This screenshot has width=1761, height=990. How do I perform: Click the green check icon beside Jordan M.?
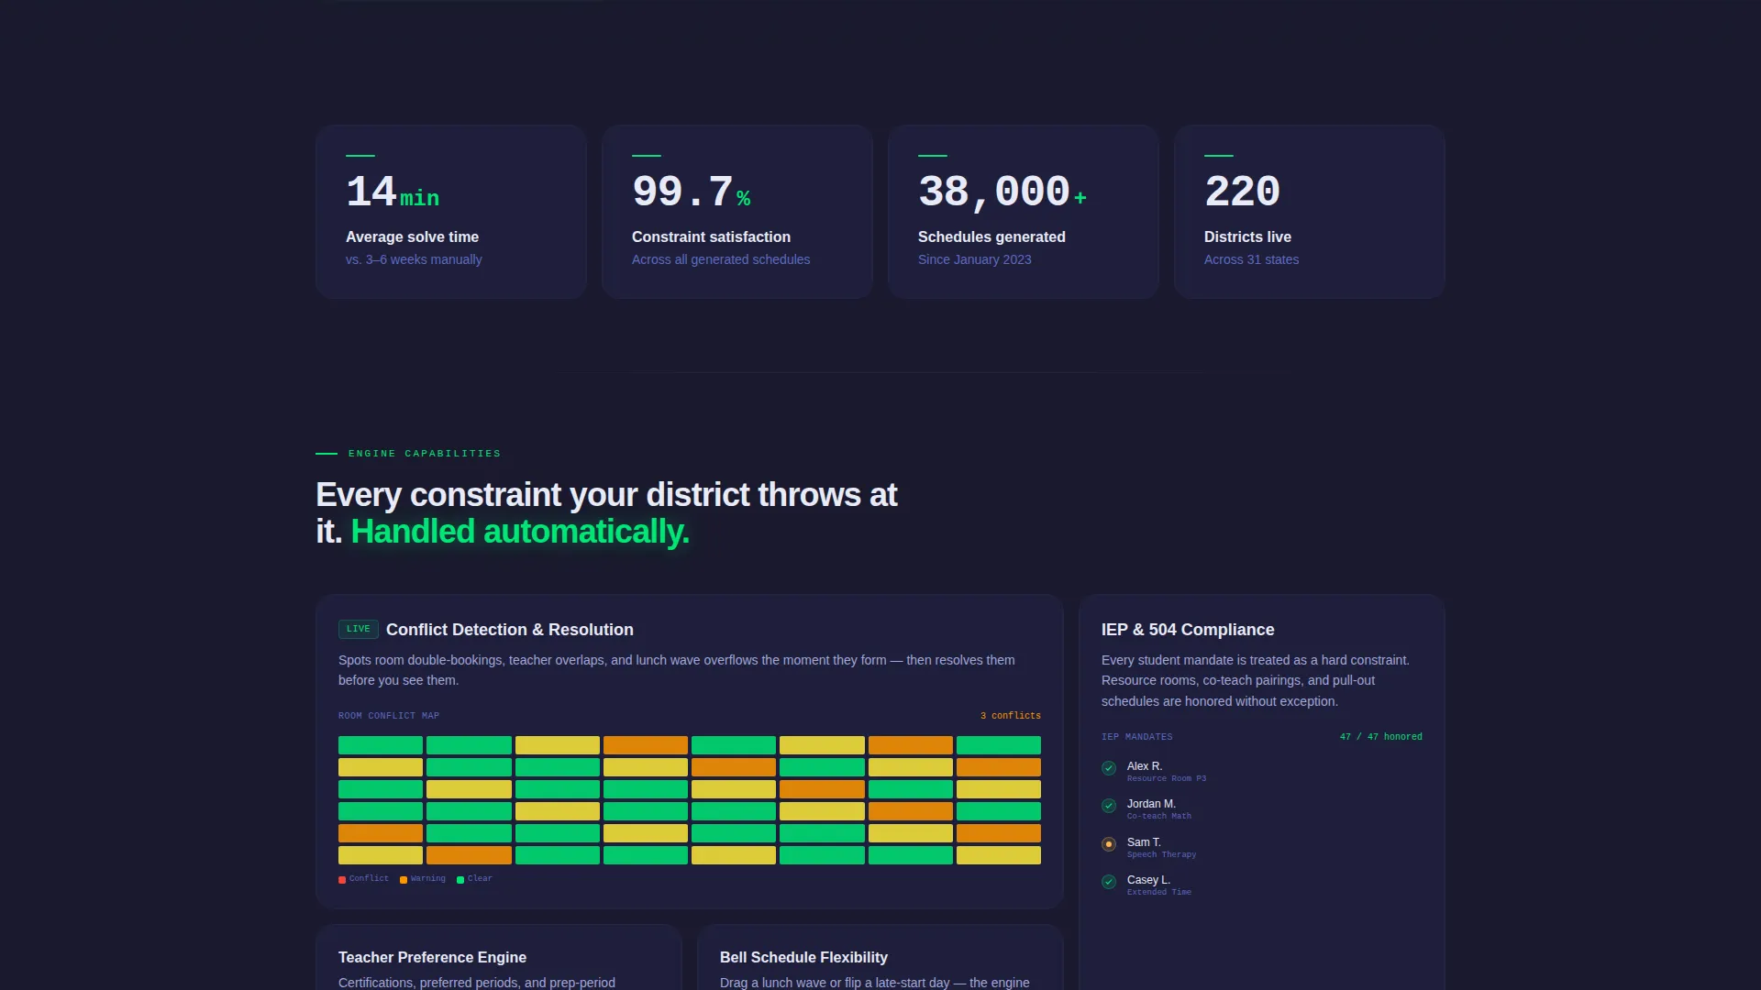pos(1109,806)
